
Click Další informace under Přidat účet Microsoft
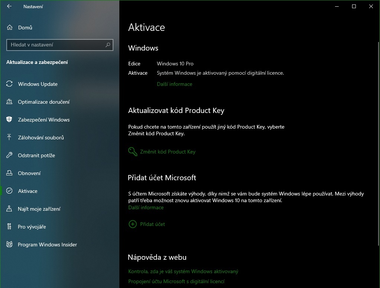146,207
